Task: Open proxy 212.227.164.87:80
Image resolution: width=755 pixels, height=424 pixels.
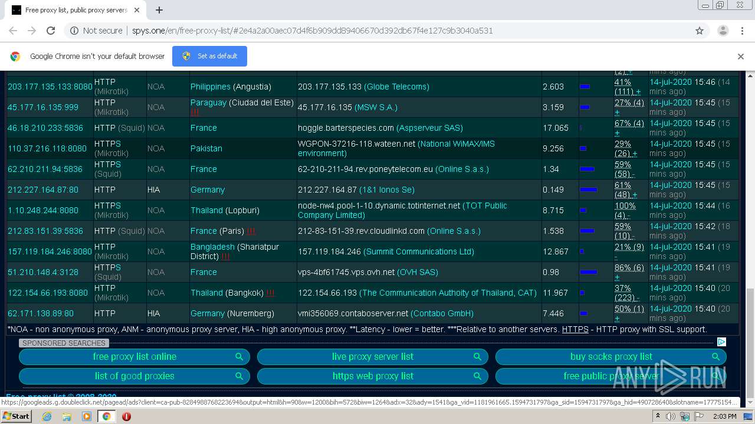Action: [43, 190]
